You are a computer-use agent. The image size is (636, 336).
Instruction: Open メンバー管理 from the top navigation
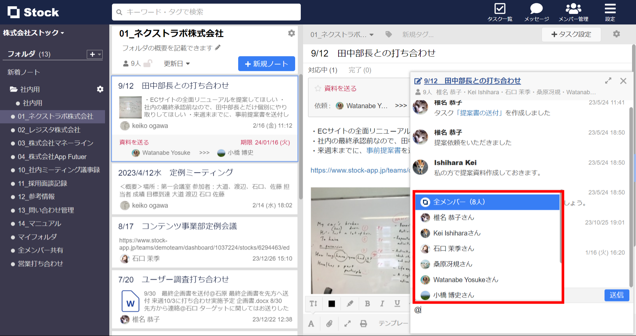tap(573, 11)
